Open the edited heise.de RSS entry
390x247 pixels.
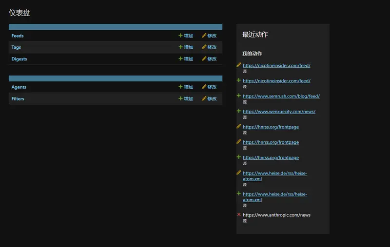(x=274, y=176)
